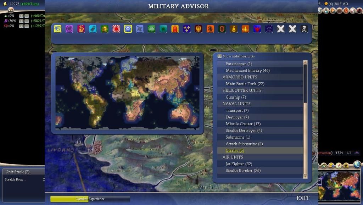Increase the bottom 0% espionage rate plus button
This screenshot has width=363, height=205.
(21, 26)
